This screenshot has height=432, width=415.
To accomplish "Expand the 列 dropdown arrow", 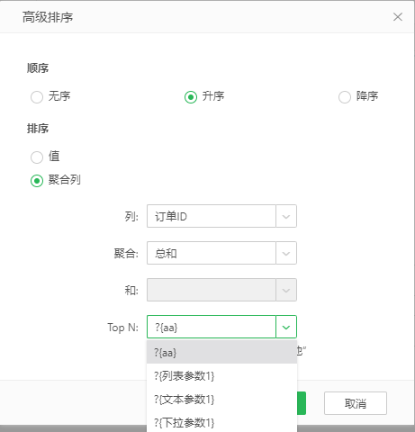I will [x=286, y=216].
